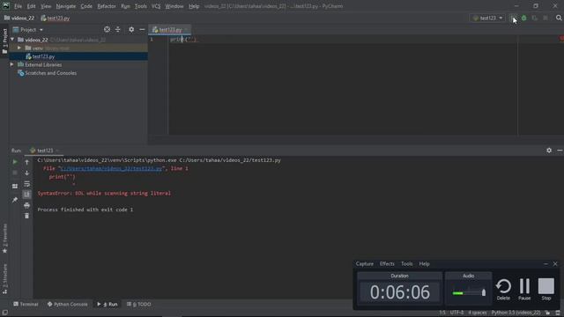Run test123 from the top toolbar
The image size is (564, 317).
513,18
